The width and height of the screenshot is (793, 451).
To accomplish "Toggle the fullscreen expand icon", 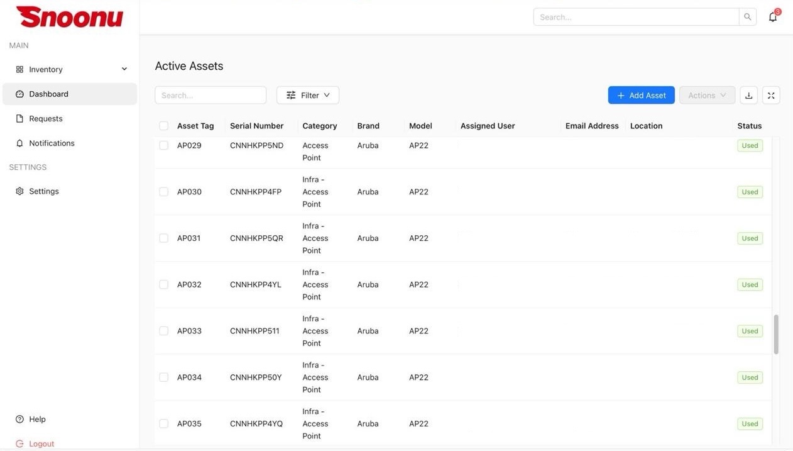I will tap(771, 96).
